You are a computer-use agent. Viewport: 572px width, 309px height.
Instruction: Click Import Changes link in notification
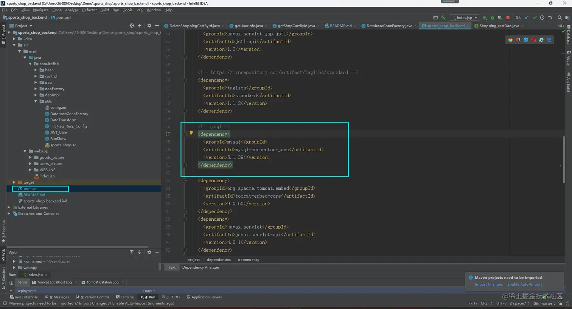tap(489, 284)
